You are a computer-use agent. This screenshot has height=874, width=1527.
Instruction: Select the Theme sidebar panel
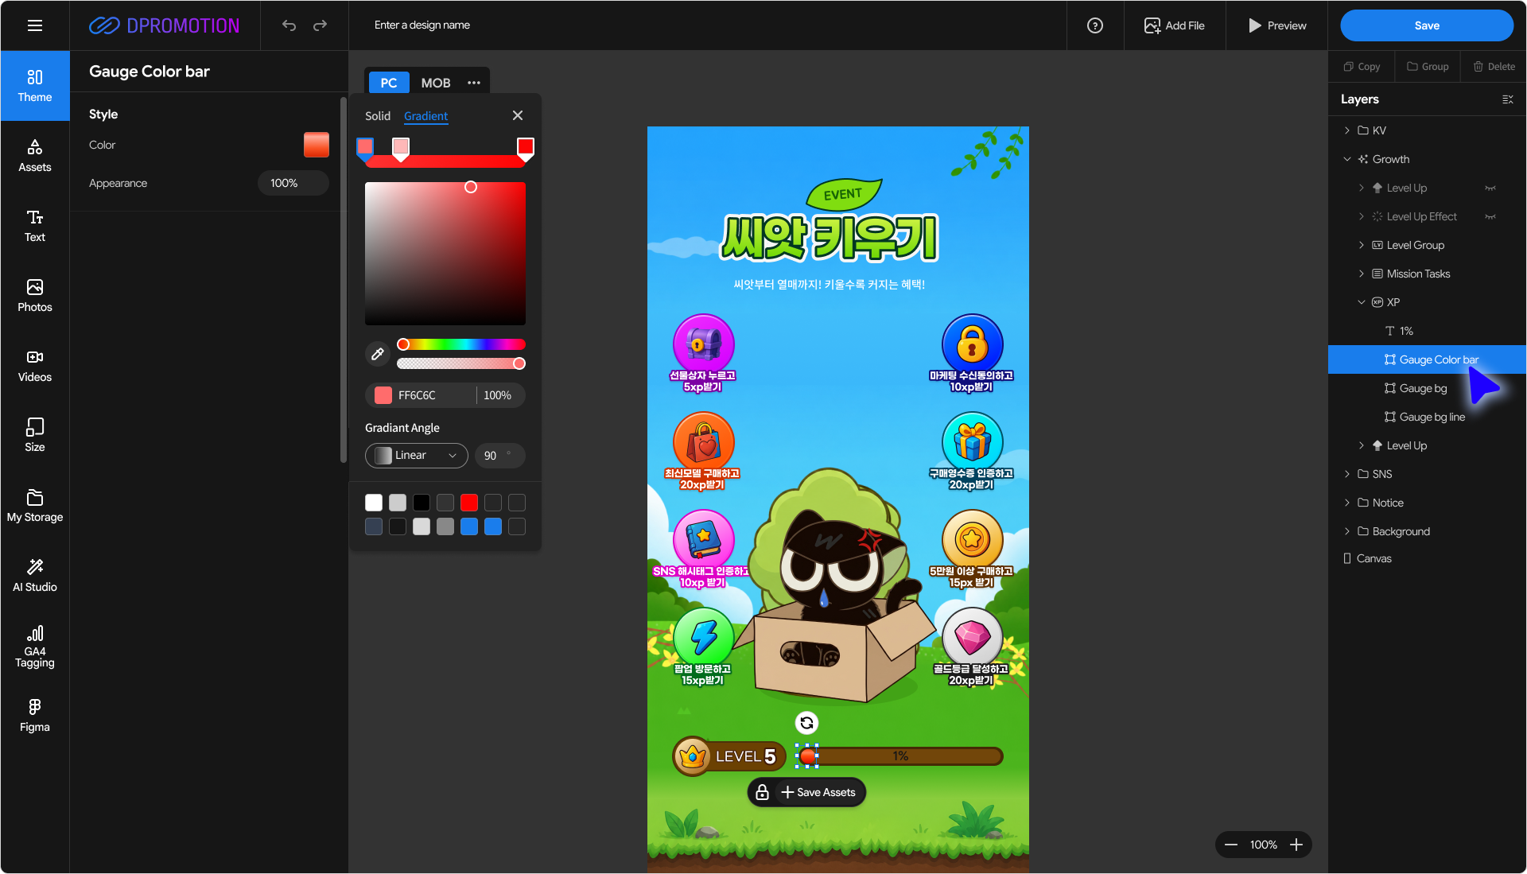pyautogui.click(x=35, y=86)
